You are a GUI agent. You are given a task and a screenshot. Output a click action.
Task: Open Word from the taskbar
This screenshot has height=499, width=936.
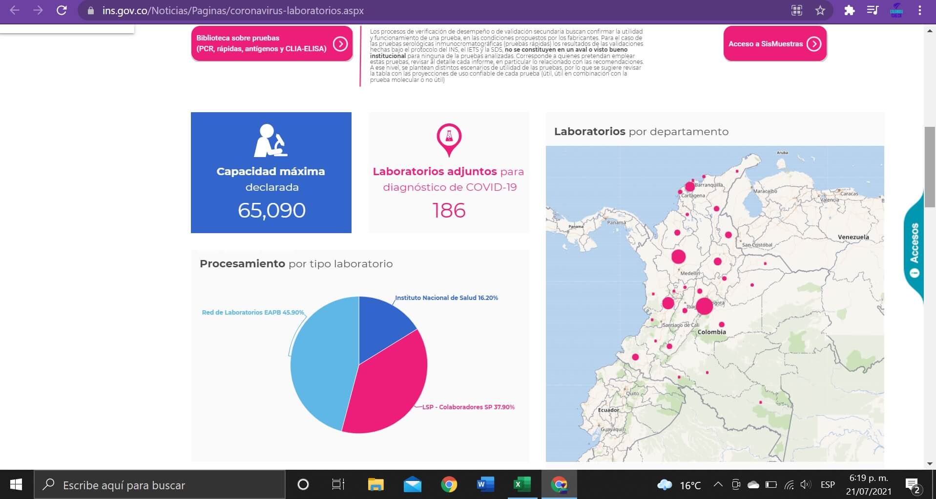(485, 484)
